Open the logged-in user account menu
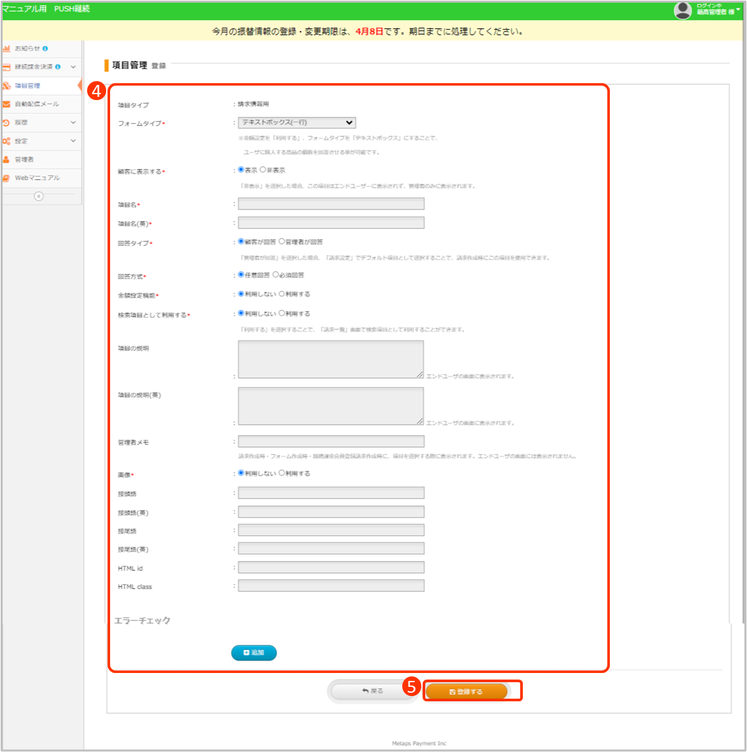The image size is (747, 752). click(x=707, y=10)
